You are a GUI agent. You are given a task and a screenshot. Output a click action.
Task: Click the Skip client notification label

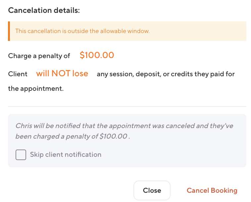pos(66,154)
